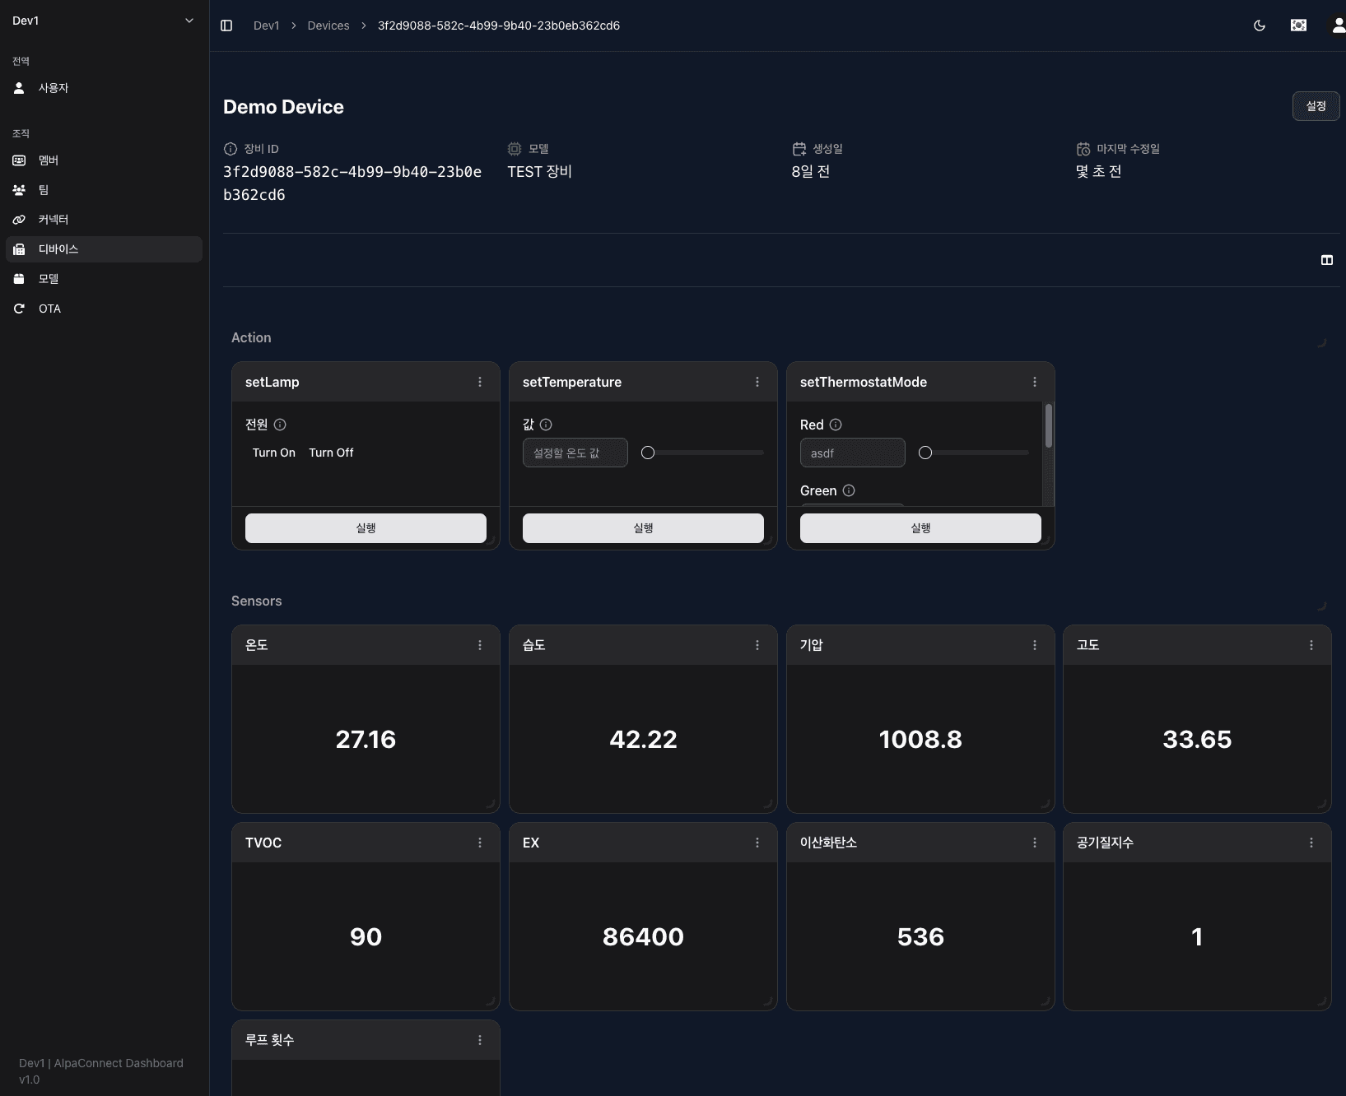1346x1096 pixels.
Task: Expand the Dev1 organization dropdown
Action: click(x=104, y=21)
